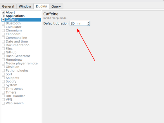Select the Clipboard plugin name
Viewport: 164px width, 123px height.
13,34
